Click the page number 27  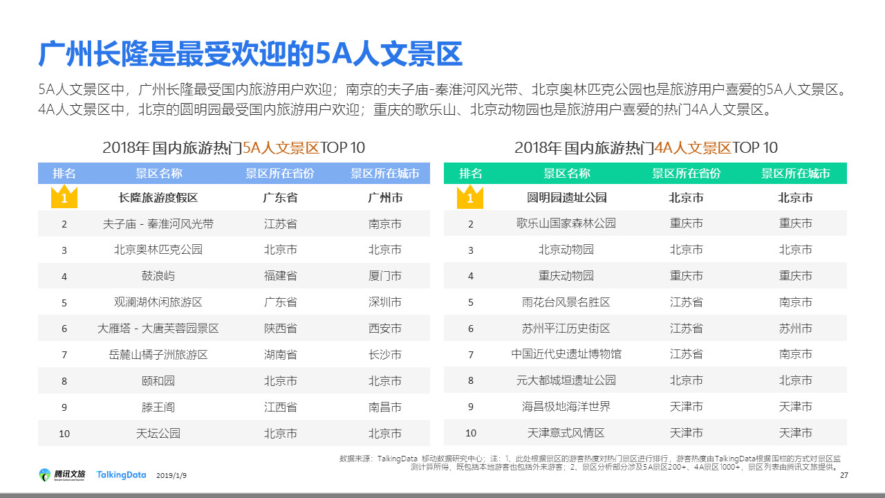coord(843,475)
